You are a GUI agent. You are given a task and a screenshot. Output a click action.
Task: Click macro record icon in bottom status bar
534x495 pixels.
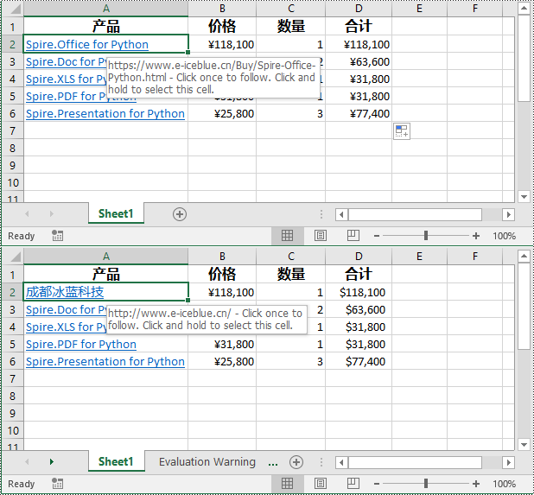[57, 484]
